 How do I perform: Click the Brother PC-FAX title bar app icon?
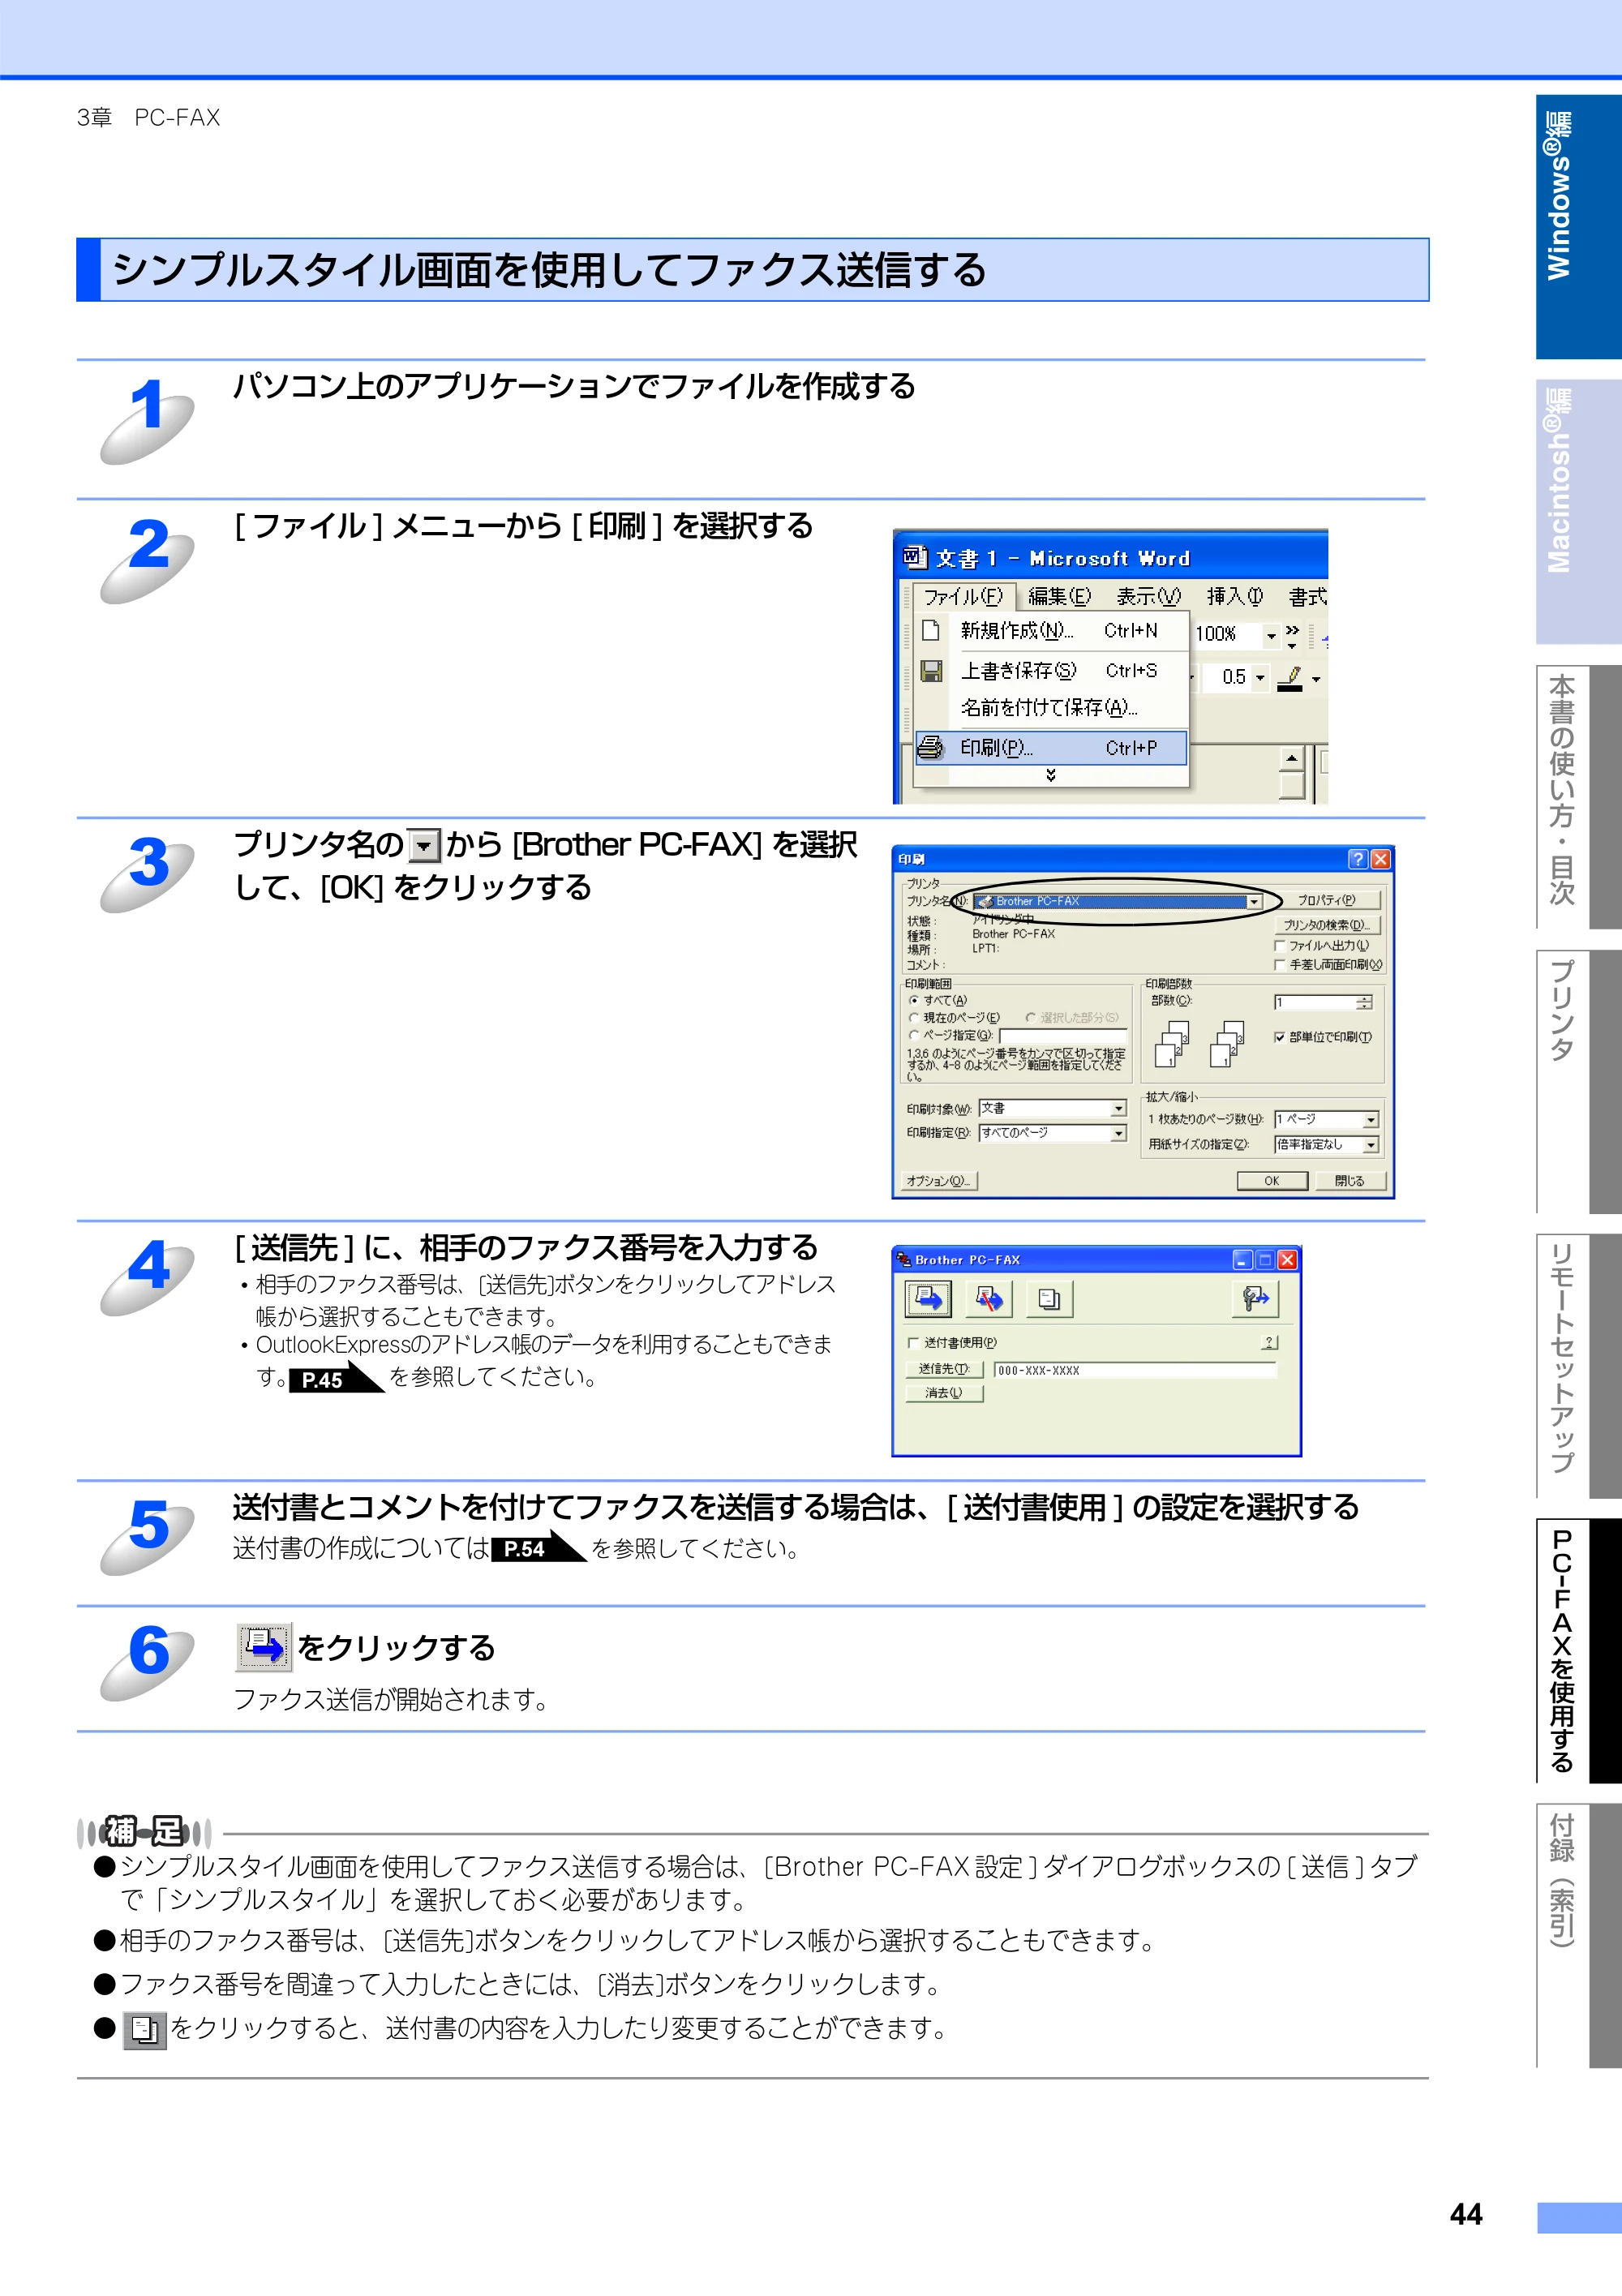(x=903, y=1260)
